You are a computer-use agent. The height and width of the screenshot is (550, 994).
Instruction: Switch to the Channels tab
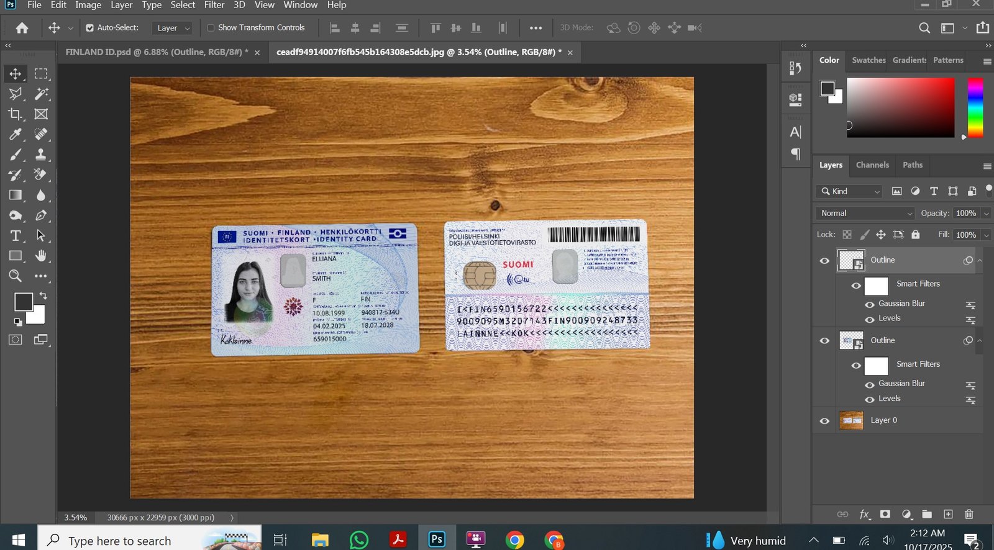pos(872,165)
